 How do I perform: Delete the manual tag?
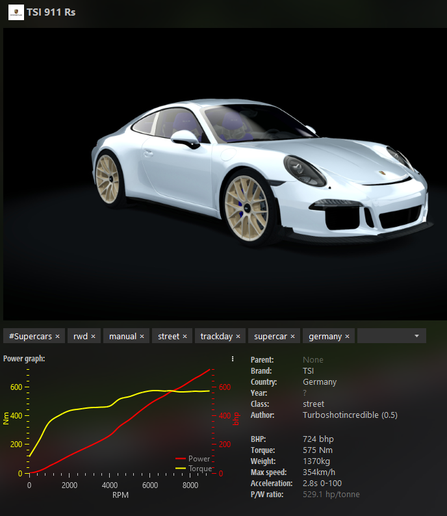pyautogui.click(x=142, y=337)
